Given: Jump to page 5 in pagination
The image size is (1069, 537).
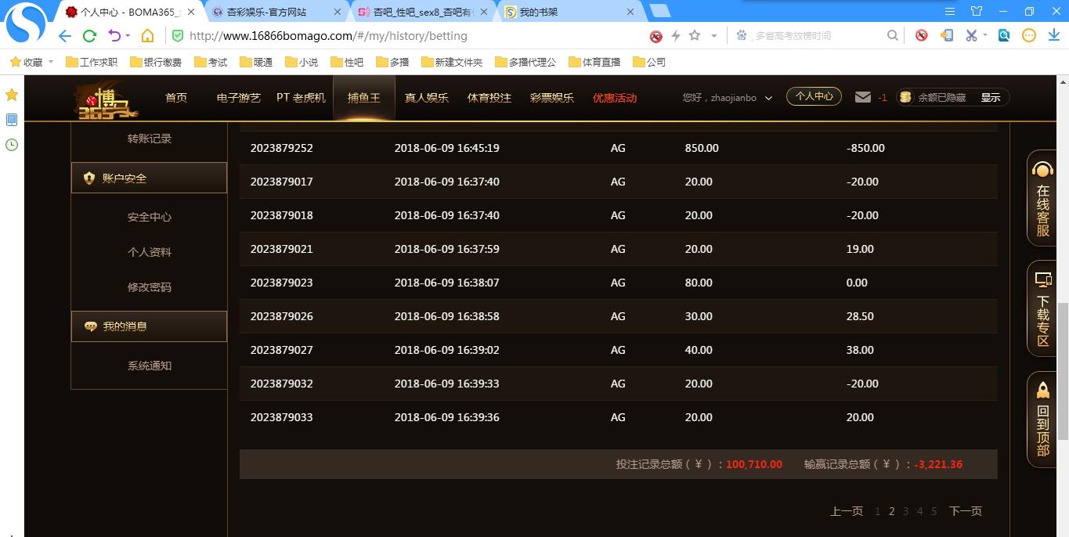Looking at the screenshot, I should coord(934,511).
